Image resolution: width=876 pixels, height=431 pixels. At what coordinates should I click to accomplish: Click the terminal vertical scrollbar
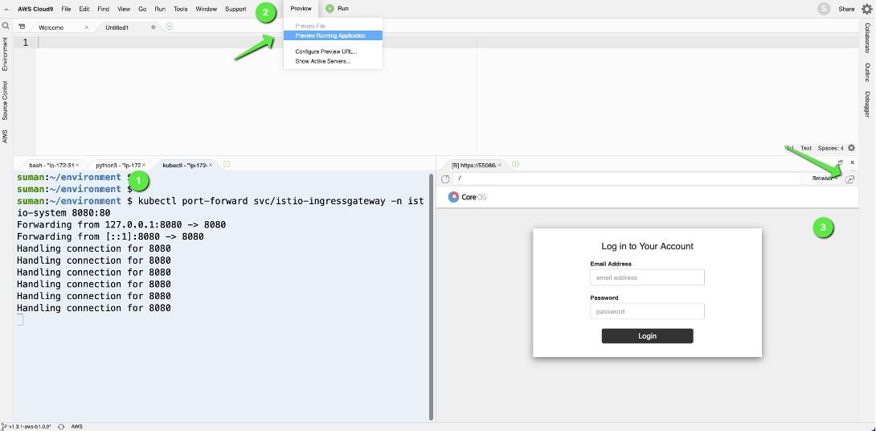click(431, 296)
